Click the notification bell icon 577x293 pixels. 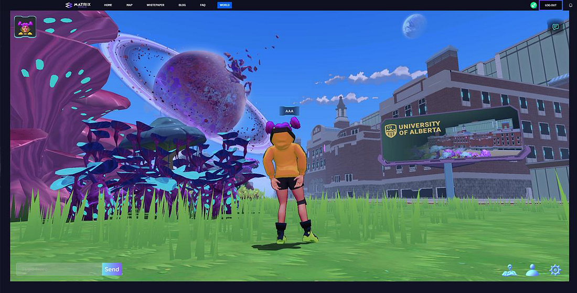(x=571, y=5)
